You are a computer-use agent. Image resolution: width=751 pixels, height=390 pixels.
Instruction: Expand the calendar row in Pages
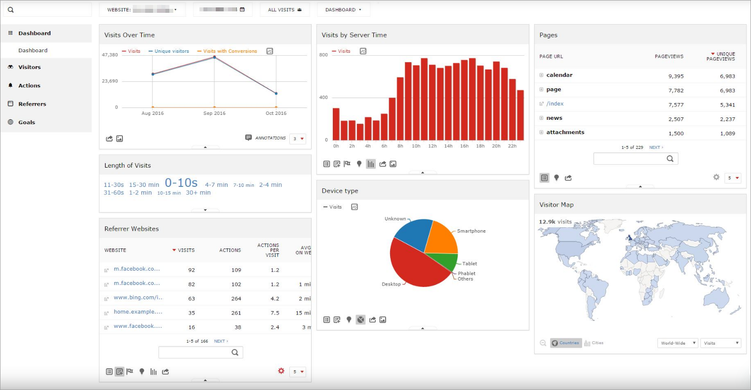(x=542, y=75)
